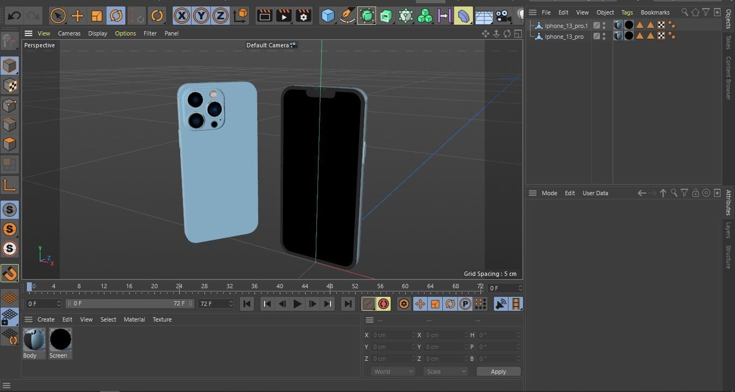Select Iphone_13_pro object in tree

[564, 37]
